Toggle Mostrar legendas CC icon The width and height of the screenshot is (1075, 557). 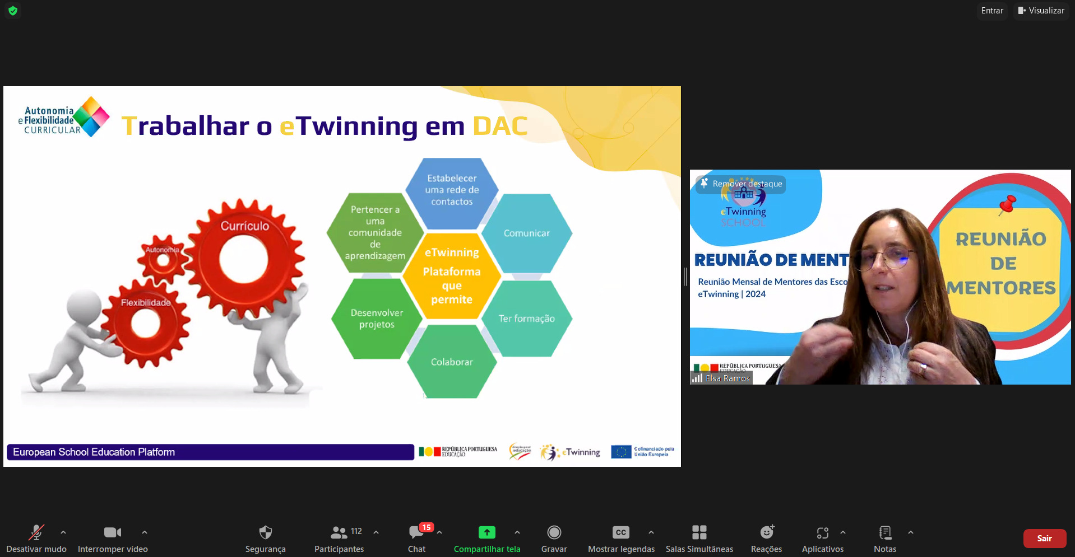621,532
